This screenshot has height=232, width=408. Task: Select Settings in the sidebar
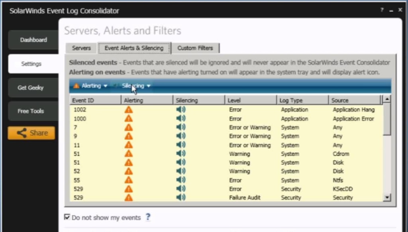[x=33, y=64]
